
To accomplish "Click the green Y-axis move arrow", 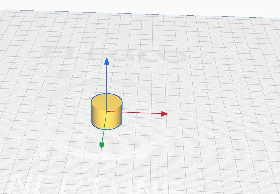I will click(x=102, y=145).
